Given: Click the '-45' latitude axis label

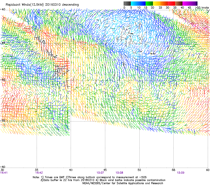Looking at the screenshot, I should (x=3, y=43).
